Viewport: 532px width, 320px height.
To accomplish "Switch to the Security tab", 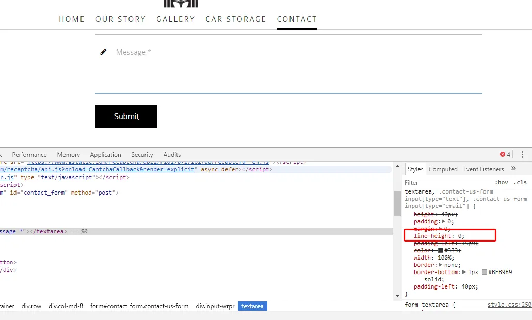I will click(142, 155).
